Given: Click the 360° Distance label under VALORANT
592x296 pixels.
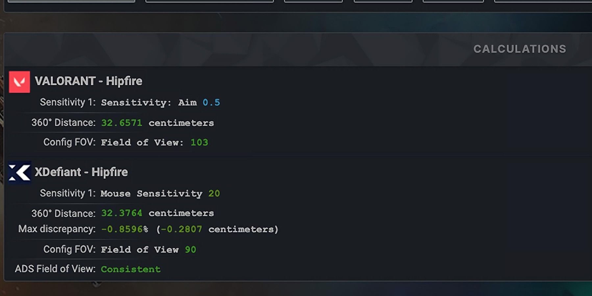Looking at the screenshot, I should coord(63,123).
